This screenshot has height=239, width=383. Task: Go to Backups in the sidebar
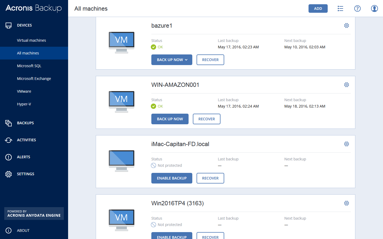(25, 123)
